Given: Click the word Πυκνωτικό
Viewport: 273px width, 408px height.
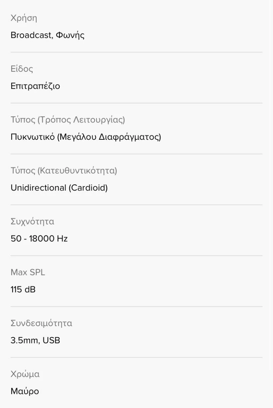Looking at the screenshot, I should [33, 137].
